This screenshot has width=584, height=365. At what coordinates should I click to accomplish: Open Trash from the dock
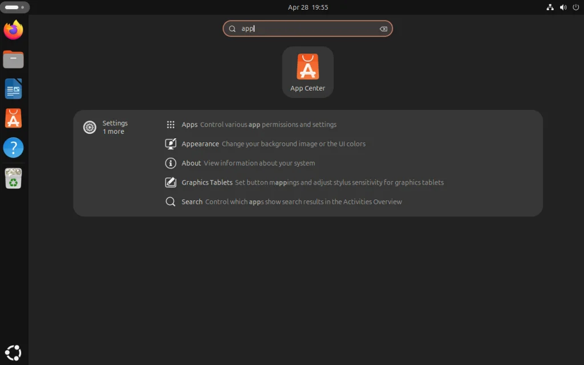coord(14,178)
